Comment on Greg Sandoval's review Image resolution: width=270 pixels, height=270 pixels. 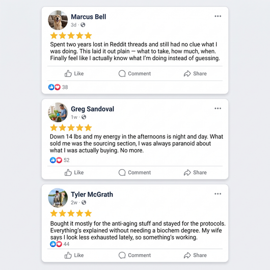[x=134, y=172]
